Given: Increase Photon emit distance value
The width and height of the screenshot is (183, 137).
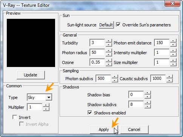Looking at the screenshot, I should tap(173, 41).
